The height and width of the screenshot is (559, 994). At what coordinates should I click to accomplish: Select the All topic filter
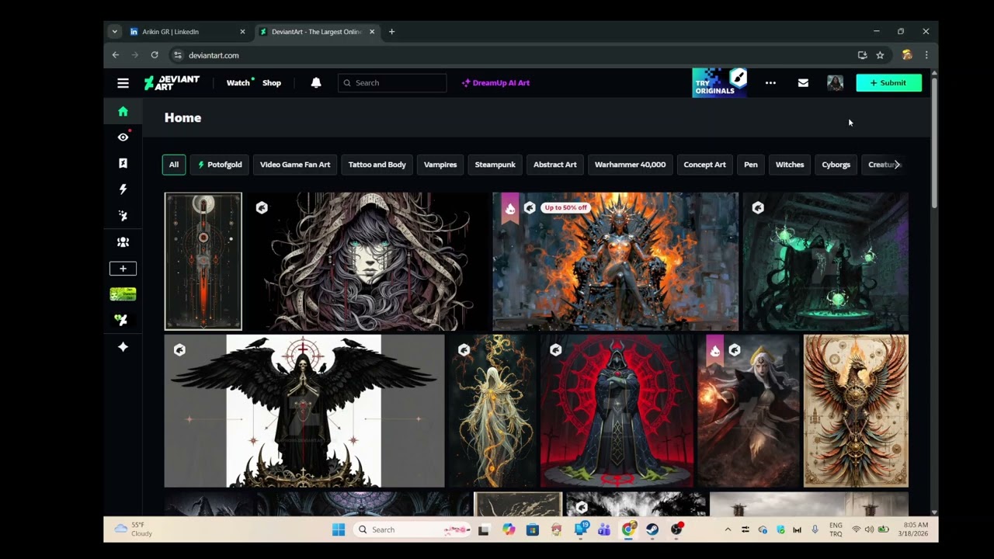pyautogui.click(x=174, y=165)
